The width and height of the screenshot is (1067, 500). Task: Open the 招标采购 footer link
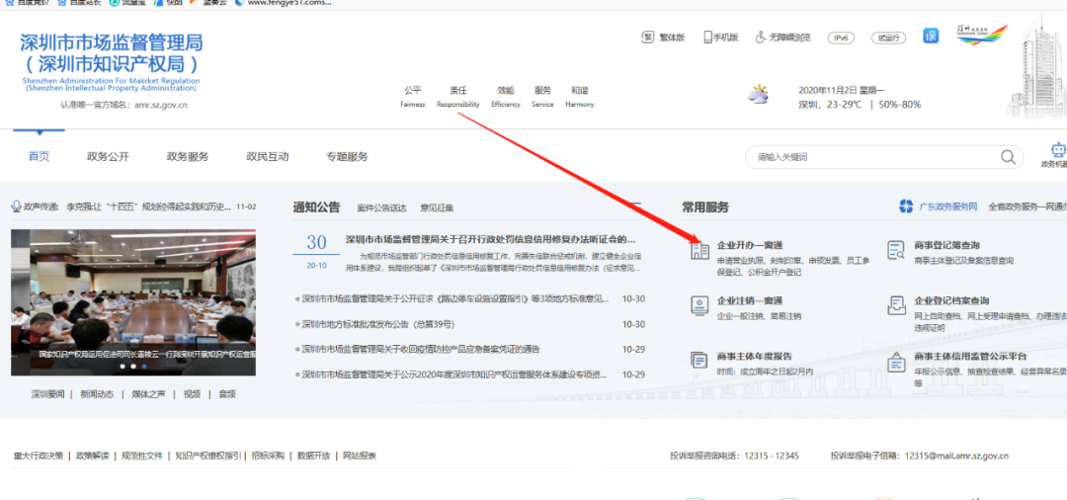(x=269, y=456)
